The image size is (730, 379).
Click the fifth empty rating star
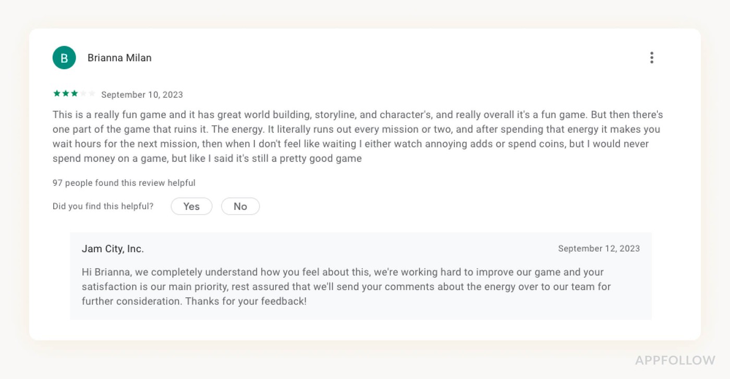click(x=92, y=94)
